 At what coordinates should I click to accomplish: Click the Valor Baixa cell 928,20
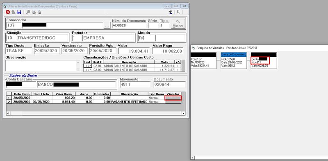click(x=64, y=98)
